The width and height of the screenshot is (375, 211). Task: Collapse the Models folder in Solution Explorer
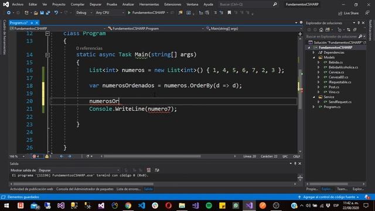[x=314, y=57]
